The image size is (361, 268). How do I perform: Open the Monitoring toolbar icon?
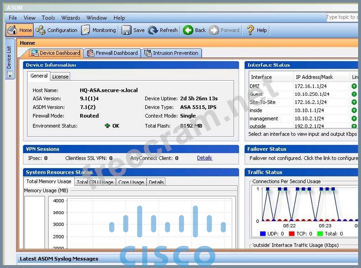[x=86, y=30]
